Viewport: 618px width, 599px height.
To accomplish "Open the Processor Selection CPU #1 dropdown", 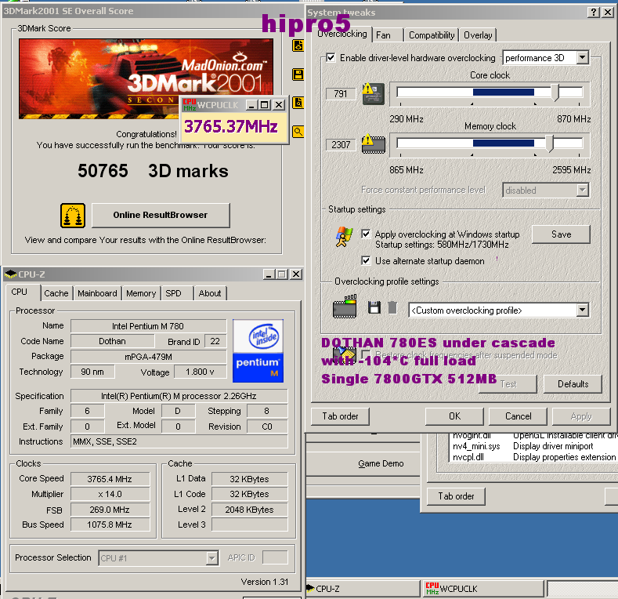I will pyautogui.click(x=211, y=558).
